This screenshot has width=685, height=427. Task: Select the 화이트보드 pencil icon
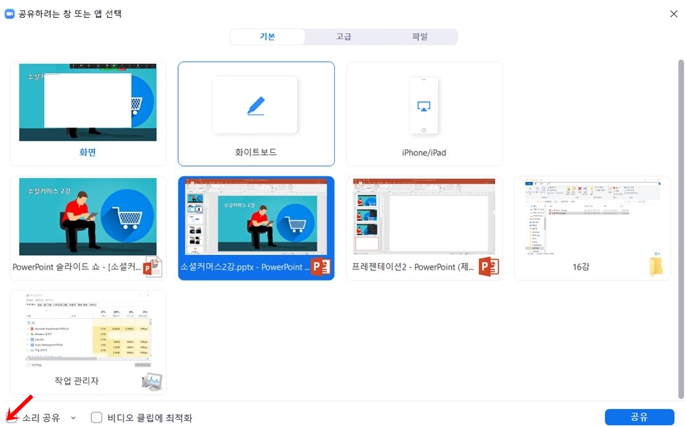click(256, 104)
